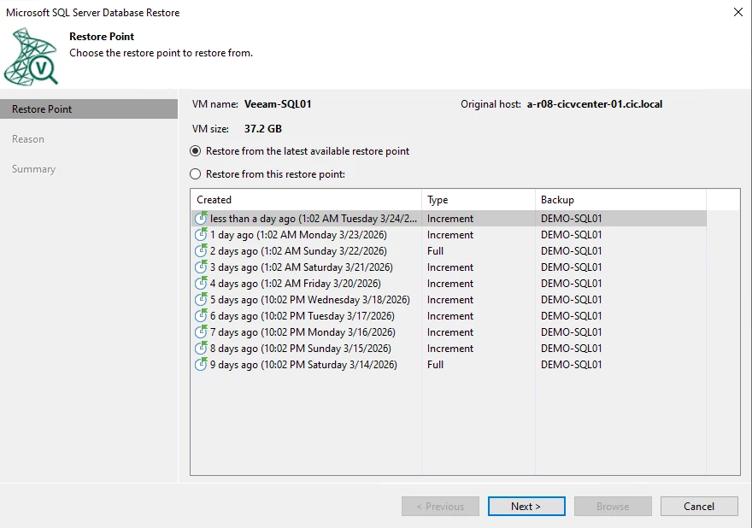752x528 pixels.
Task: Click the Browse button
Action: (x=613, y=506)
